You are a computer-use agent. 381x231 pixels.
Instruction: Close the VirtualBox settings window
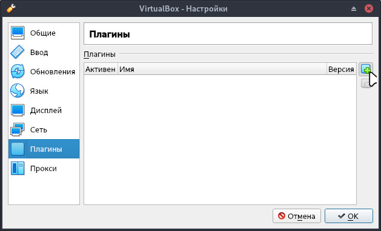coord(369,8)
